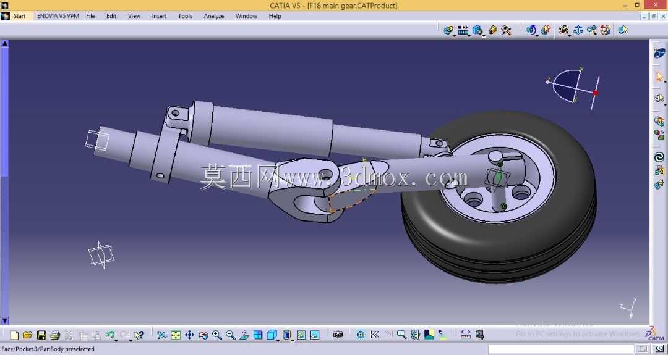The width and height of the screenshot is (668, 355).
Task: Open redo history dropdown arrow
Action: click(131, 341)
